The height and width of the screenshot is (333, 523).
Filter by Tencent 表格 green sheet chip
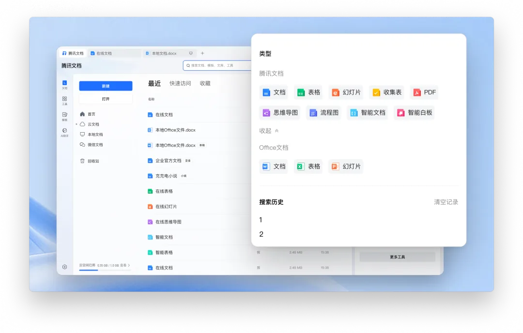[x=308, y=92]
